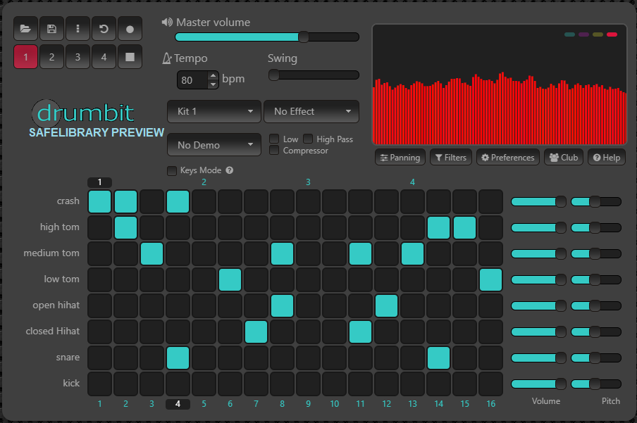Click the reset/undo icon
Viewport: 637px width, 423px height.
104,28
